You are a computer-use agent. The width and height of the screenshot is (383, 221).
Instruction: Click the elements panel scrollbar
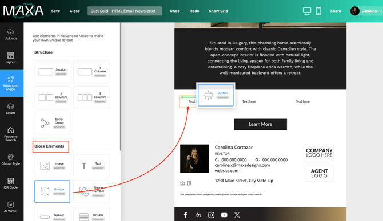pos(121,87)
